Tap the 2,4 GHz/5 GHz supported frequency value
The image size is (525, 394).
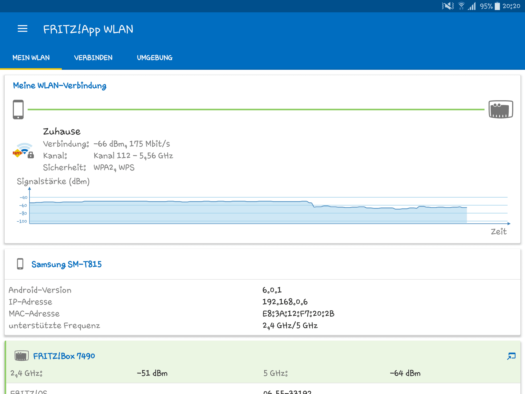(290, 326)
